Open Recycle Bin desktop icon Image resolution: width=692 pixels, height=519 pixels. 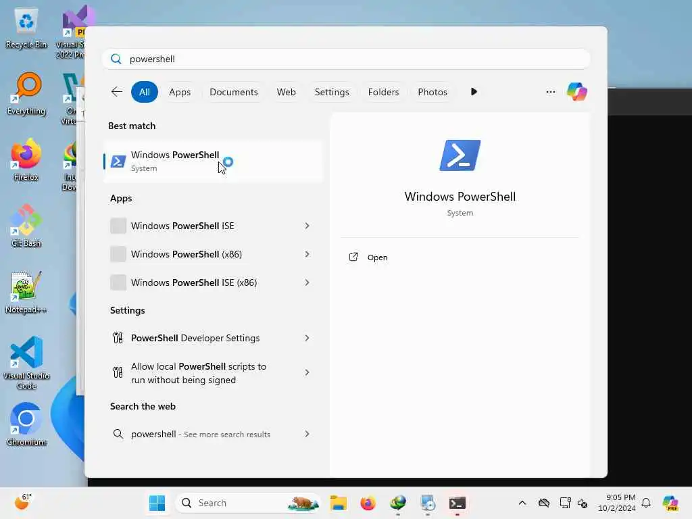pos(26,28)
